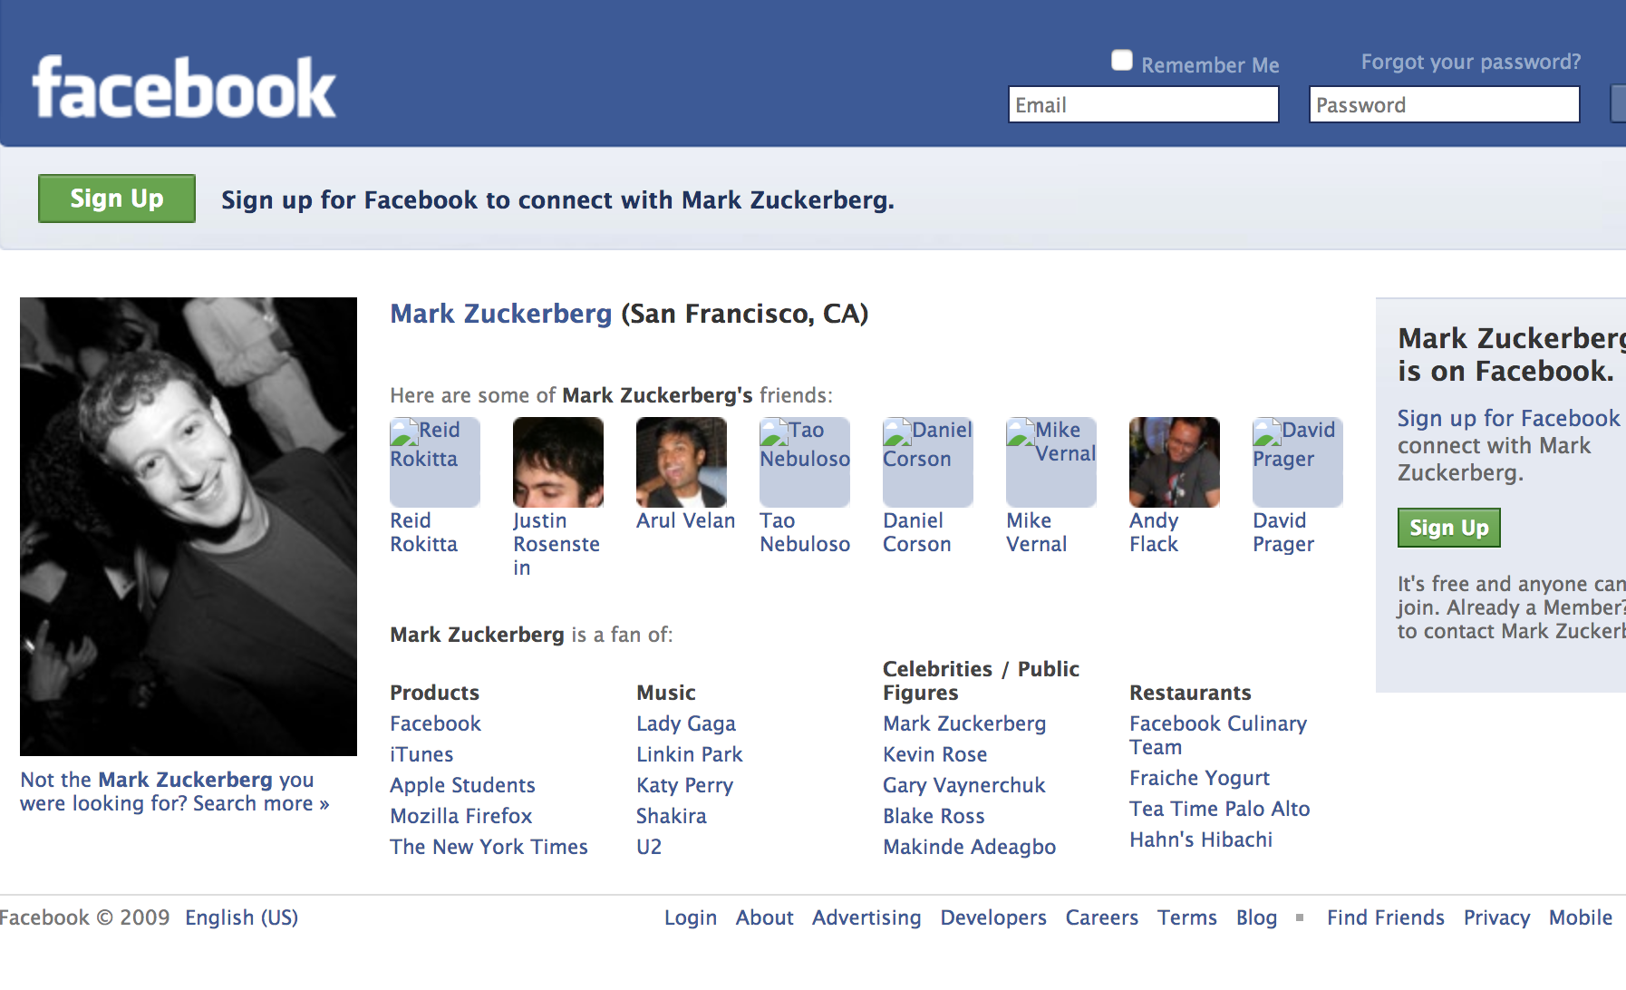Viewport: 1626px width, 990px height.
Task: Open the English (US) language selector
Action: pos(241,917)
